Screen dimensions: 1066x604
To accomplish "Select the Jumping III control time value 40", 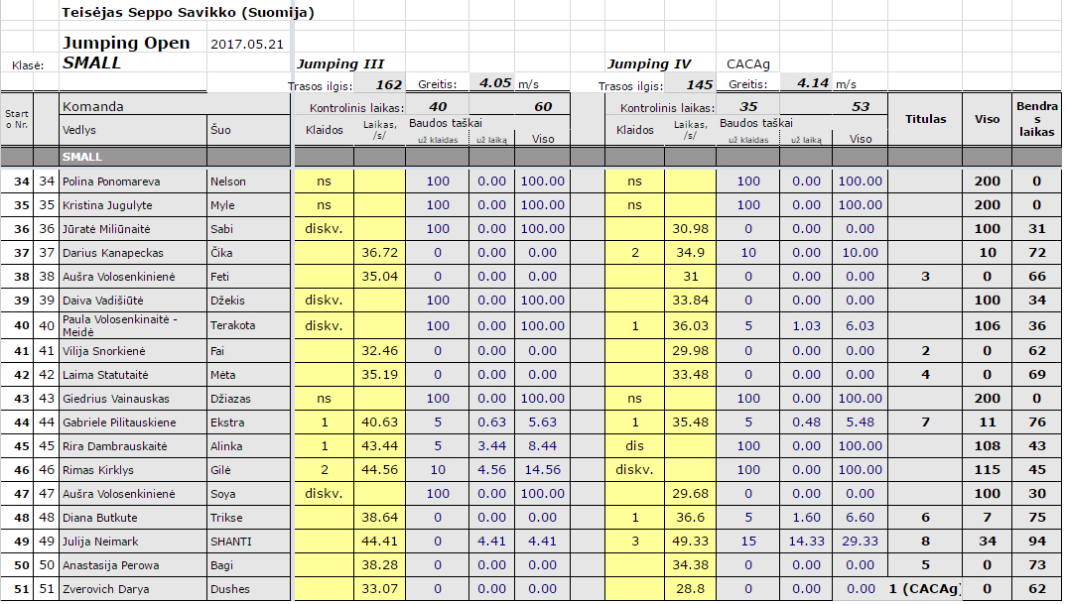I will (x=438, y=107).
